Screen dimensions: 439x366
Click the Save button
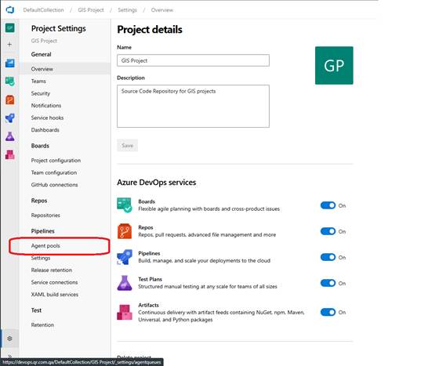click(x=127, y=146)
